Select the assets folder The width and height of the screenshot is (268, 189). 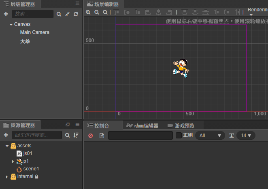click(x=24, y=146)
